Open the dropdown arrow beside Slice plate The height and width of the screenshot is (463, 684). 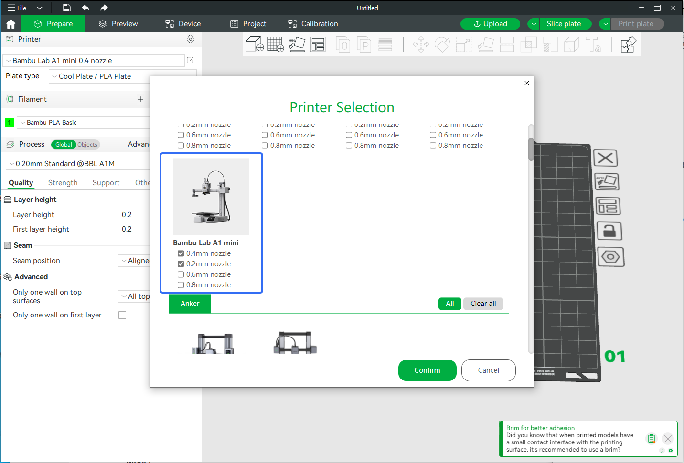tap(534, 24)
